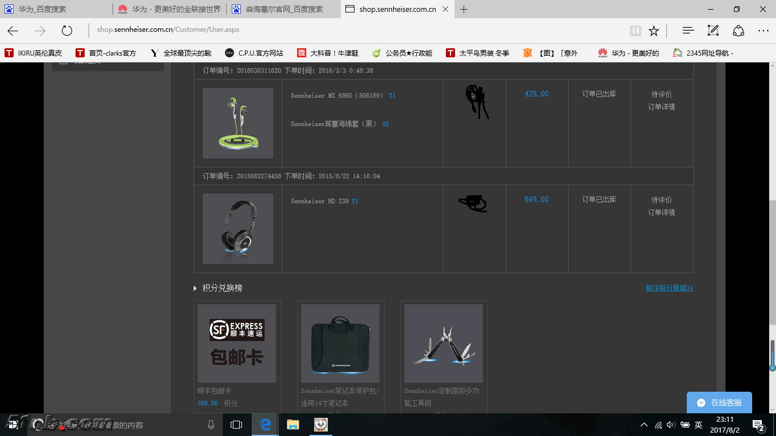Follow the 前往积分商城>> link
This screenshot has height=436, width=776.
coord(669,288)
